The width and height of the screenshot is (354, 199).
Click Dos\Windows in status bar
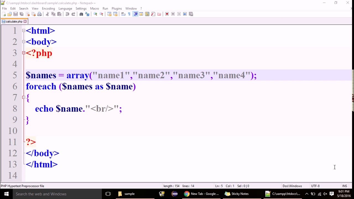292,186
